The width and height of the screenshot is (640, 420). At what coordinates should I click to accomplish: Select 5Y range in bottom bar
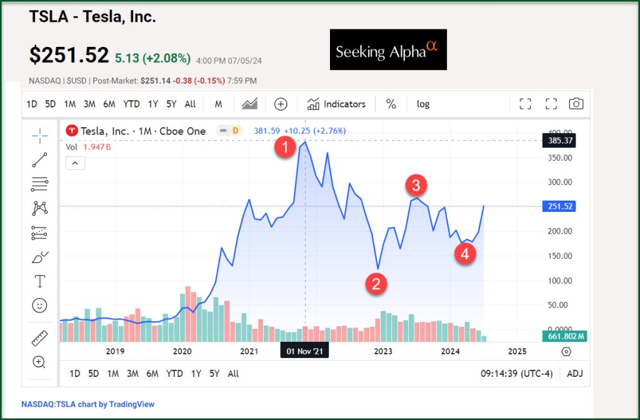214,374
